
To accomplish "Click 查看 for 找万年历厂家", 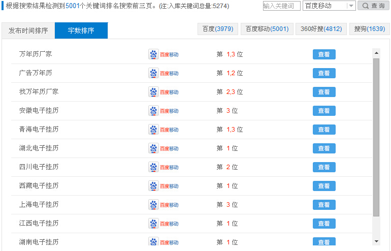I will [324, 92].
